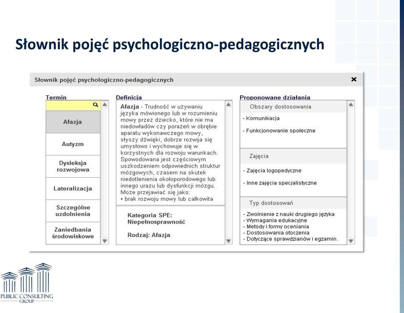
Task: Click the Obszary dostosowania section header
Action: tap(293, 107)
